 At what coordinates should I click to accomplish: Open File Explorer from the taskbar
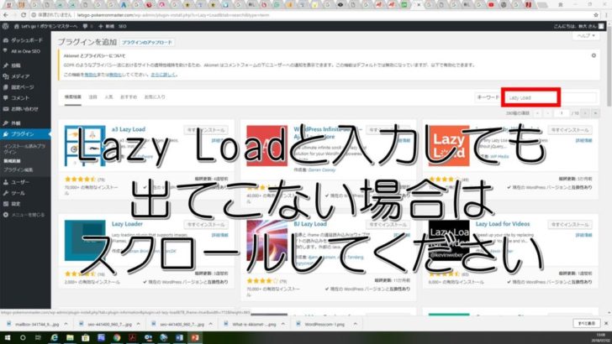70,338
